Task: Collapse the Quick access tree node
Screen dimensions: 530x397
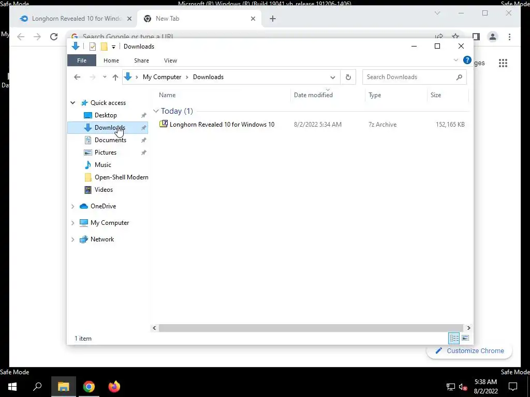Action: [x=72, y=103]
